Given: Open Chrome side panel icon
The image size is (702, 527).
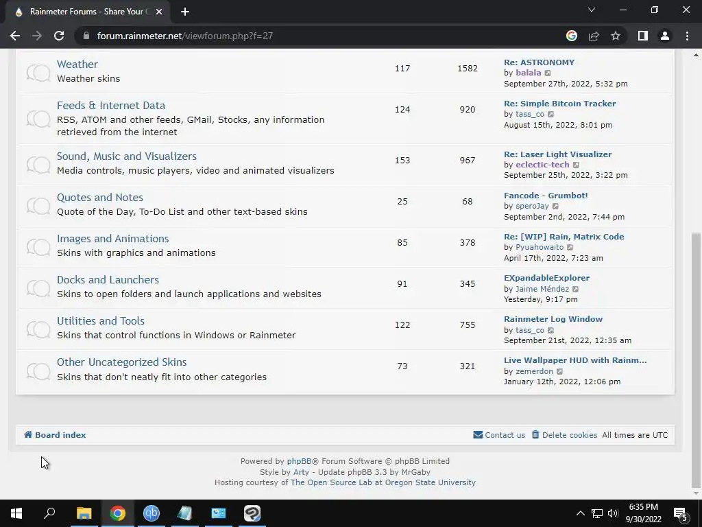Looking at the screenshot, I should 643,36.
